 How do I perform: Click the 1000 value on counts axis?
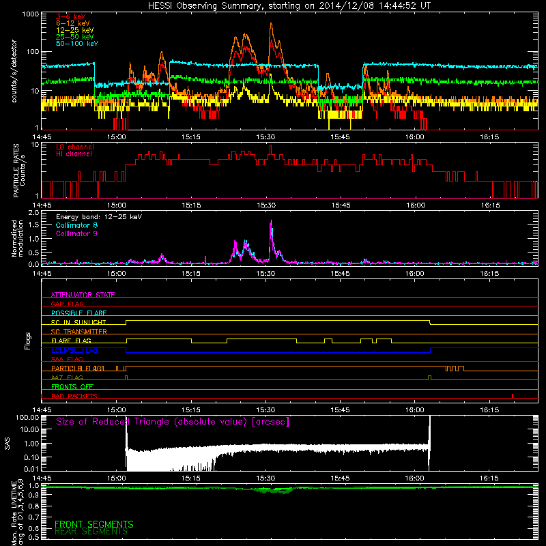click(x=30, y=14)
